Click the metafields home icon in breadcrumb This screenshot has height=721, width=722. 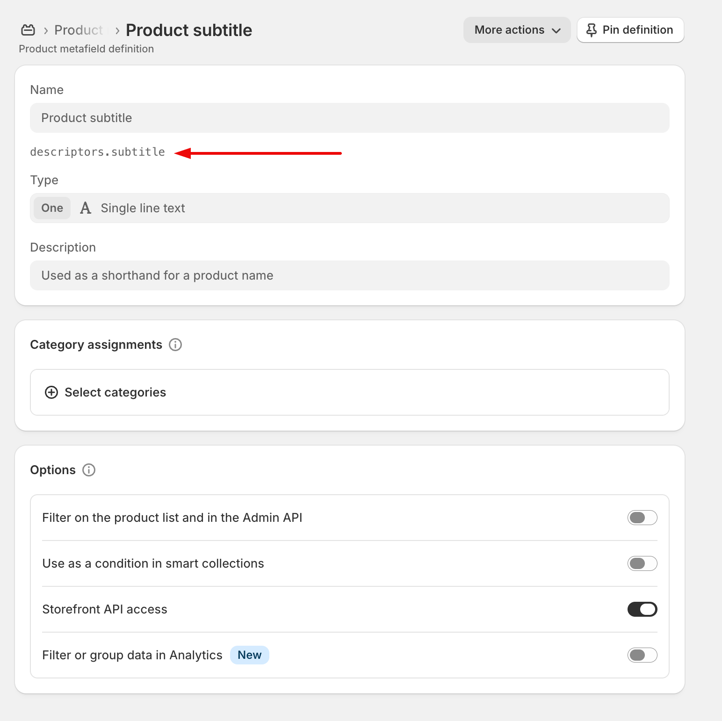[28, 30]
